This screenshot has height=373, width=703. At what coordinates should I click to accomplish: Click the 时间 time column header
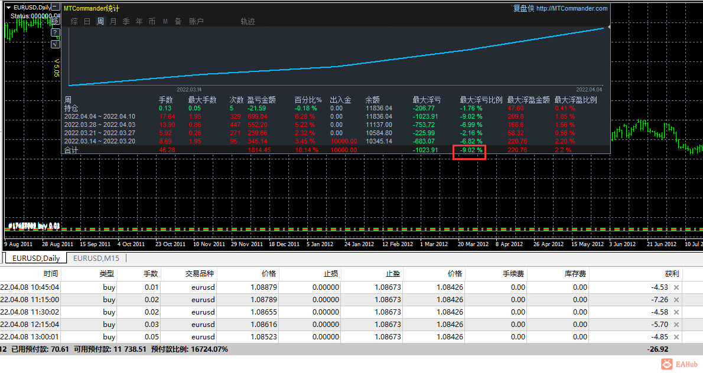coord(51,274)
